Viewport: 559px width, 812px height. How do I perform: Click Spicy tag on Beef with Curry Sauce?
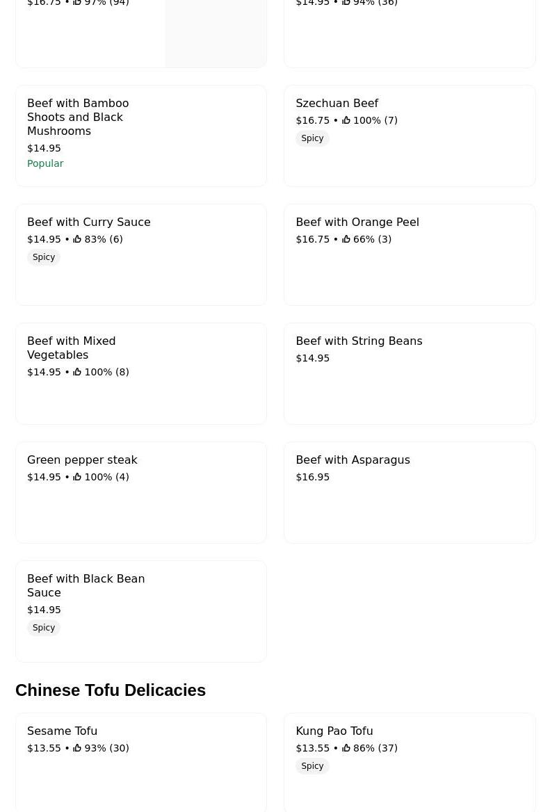(x=44, y=257)
